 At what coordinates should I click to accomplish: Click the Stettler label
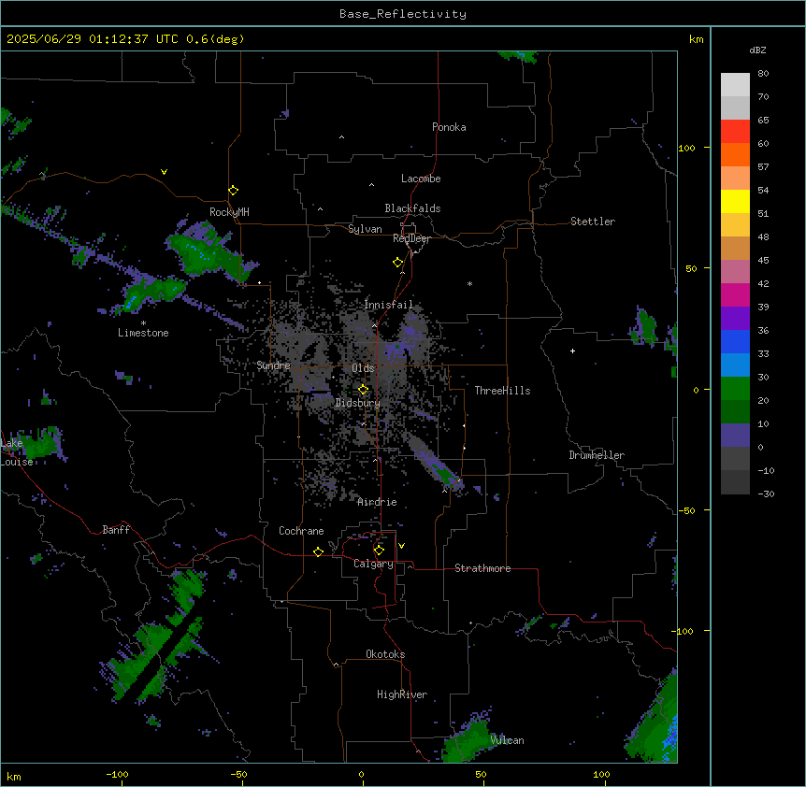click(593, 222)
